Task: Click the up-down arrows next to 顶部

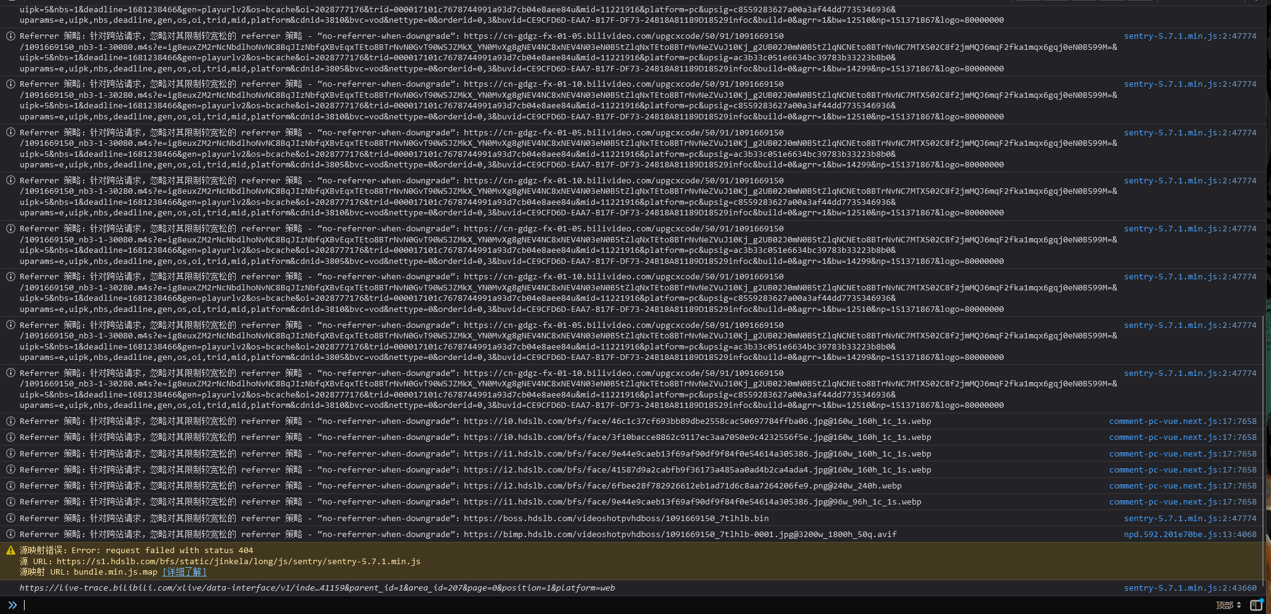Action: 1238,605
